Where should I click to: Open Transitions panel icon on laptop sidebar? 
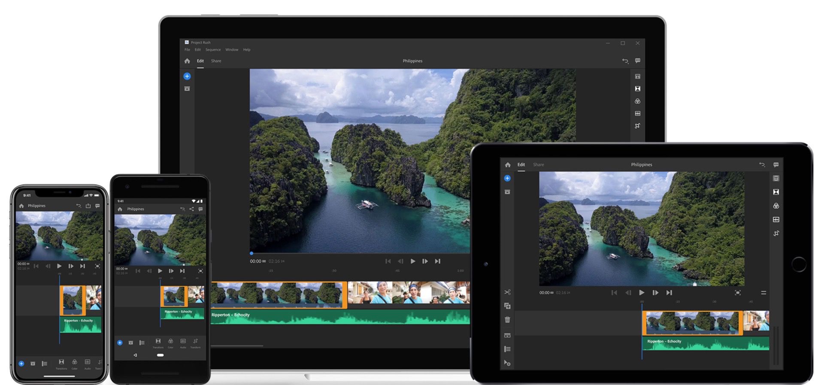click(638, 89)
